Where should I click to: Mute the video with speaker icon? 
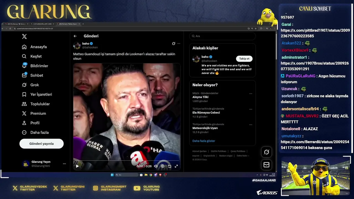coord(156,166)
